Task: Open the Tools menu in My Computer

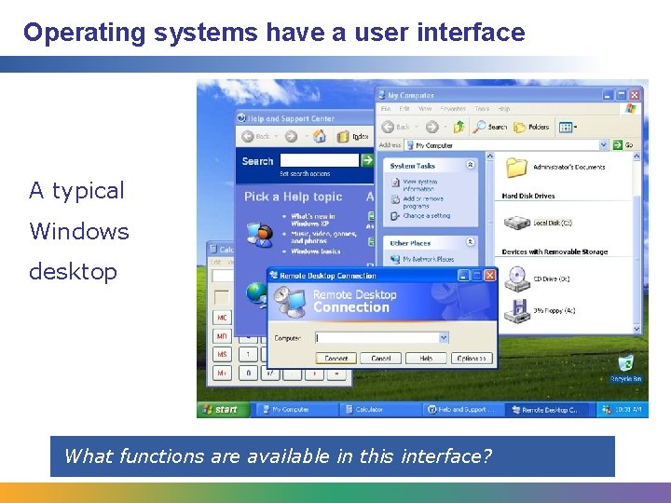Action: click(482, 109)
